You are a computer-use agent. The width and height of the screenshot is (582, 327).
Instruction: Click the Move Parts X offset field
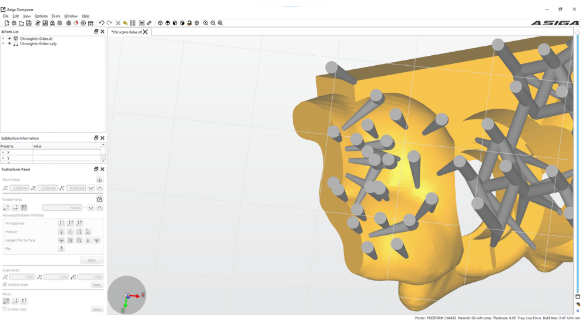[x=19, y=188]
